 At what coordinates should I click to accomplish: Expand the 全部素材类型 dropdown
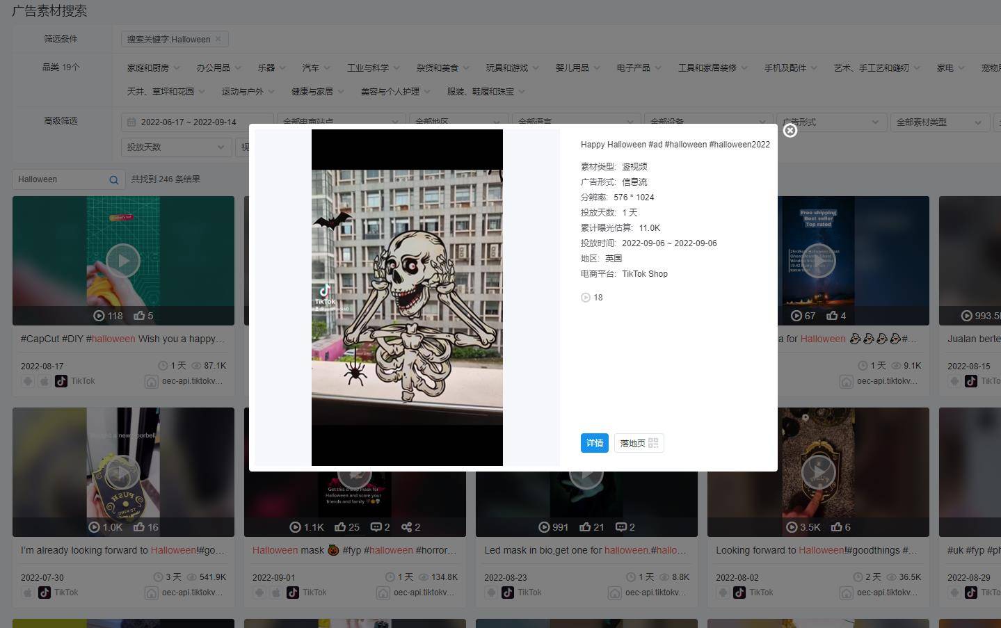(939, 122)
